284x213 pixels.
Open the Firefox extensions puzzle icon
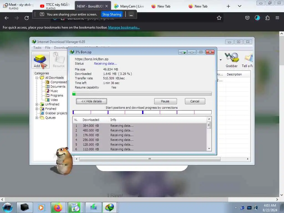(x=267, y=18)
